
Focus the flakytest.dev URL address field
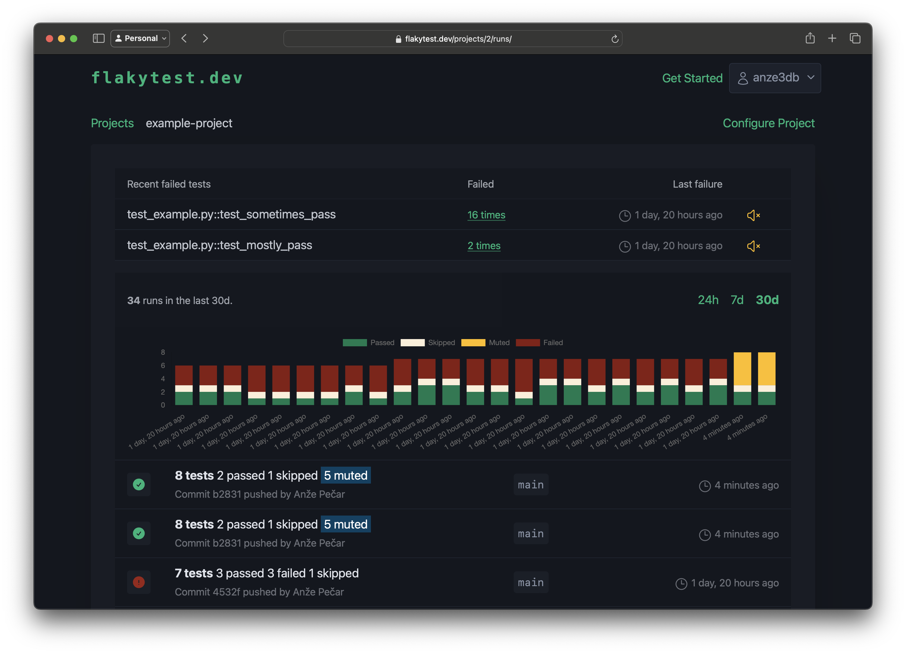tap(453, 39)
